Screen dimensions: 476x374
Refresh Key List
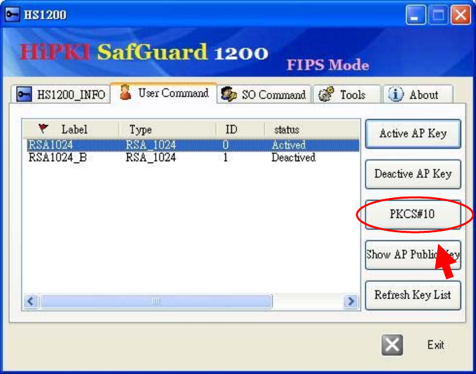(x=413, y=295)
